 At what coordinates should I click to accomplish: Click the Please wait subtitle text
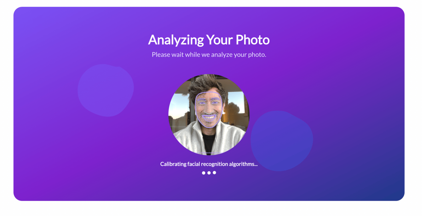click(209, 55)
